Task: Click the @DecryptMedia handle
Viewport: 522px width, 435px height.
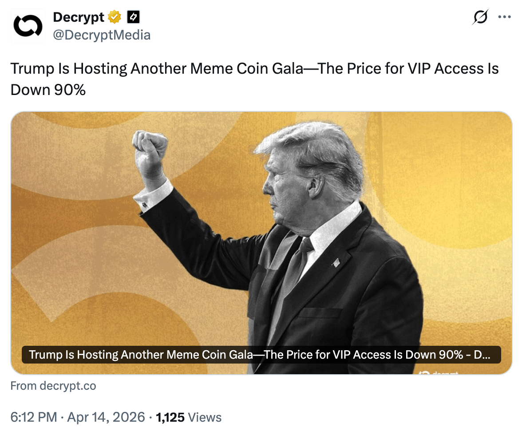Action: click(102, 35)
